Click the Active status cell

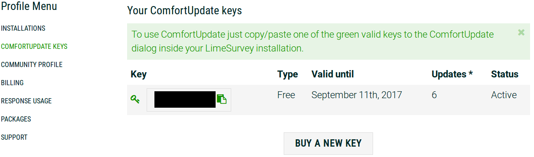click(x=504, y=95)
